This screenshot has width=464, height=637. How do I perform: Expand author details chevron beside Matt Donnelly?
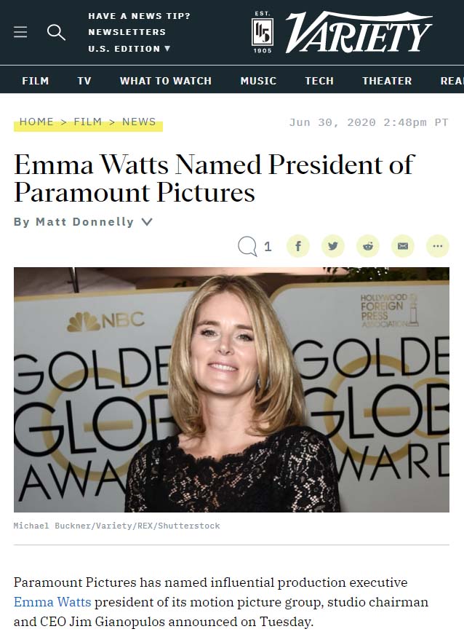147,222
